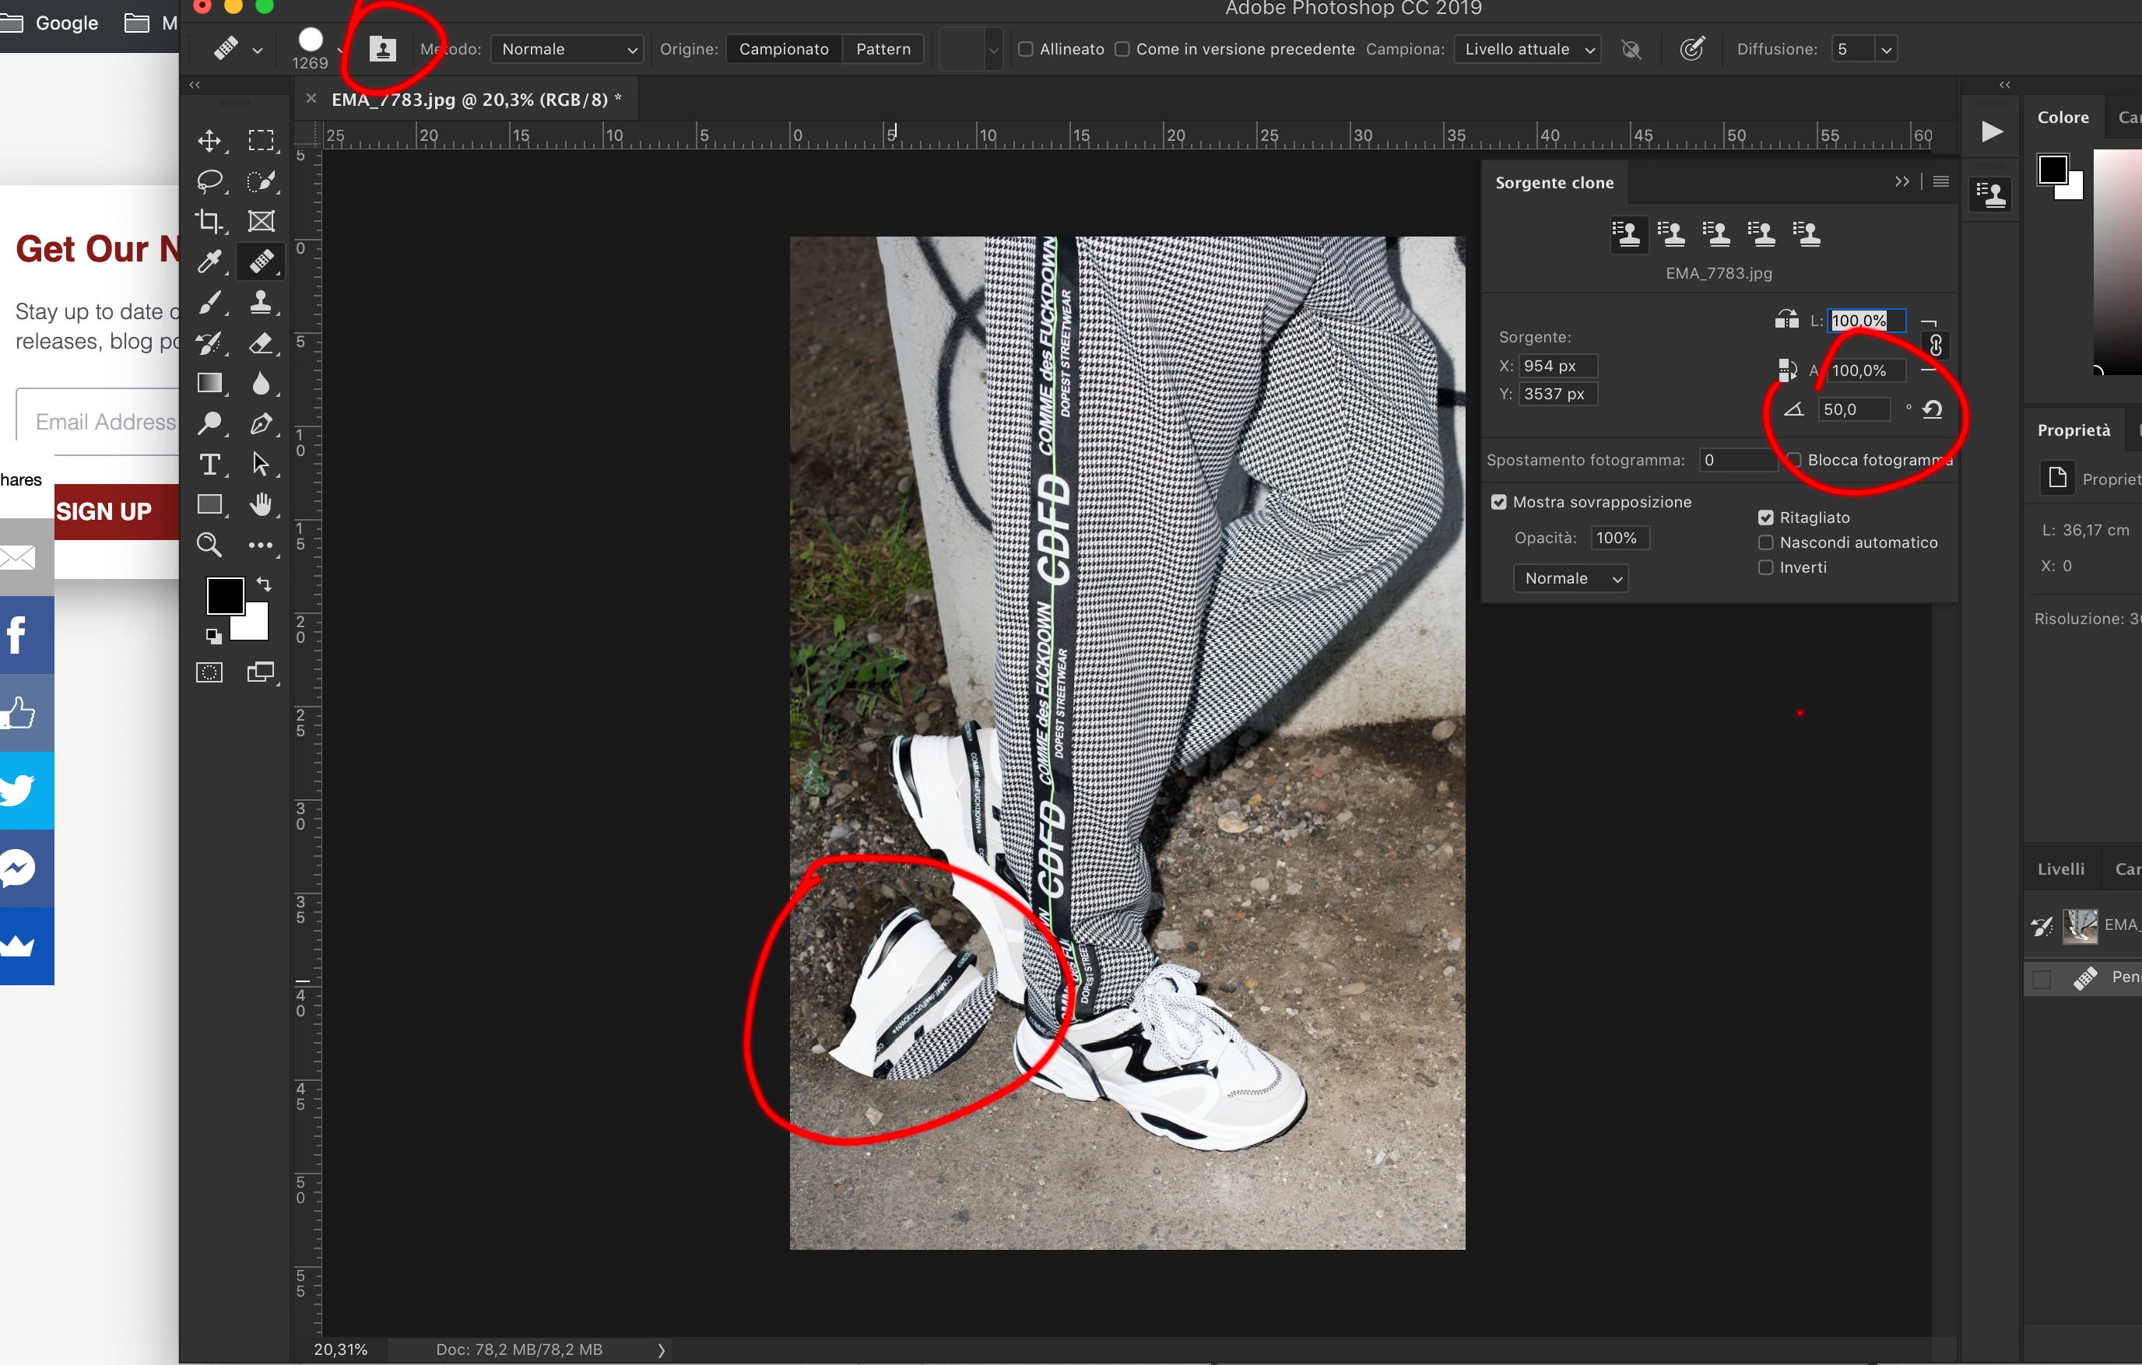Uncheck Mostra sovrapposizione
This screenshot has height=1365, width=2142.
tap(1499, 503)
